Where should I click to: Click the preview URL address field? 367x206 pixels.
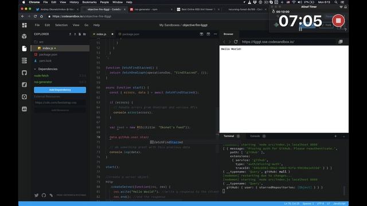pyautogui.click(x=289, y=42)
